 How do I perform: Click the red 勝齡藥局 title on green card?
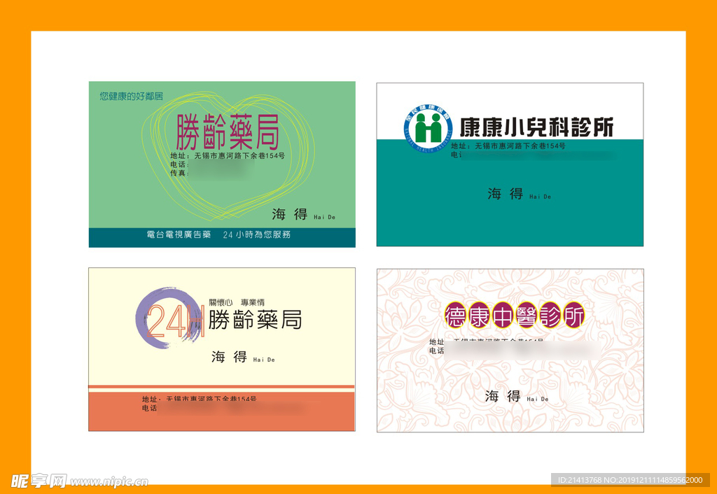pyautogui.click(x=228, y=132)
